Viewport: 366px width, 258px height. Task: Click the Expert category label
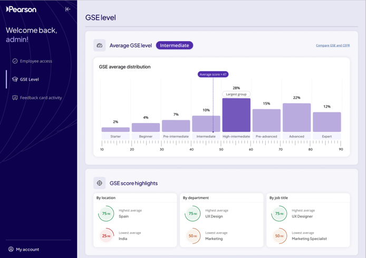327,136
